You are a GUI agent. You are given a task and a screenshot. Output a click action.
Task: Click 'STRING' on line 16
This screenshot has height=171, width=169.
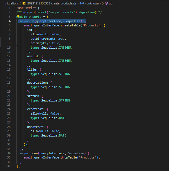point(64,74)
